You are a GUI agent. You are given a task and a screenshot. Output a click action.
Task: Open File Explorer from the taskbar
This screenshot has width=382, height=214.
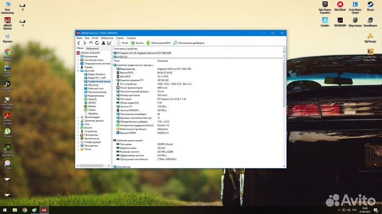[x=15, y=210]
